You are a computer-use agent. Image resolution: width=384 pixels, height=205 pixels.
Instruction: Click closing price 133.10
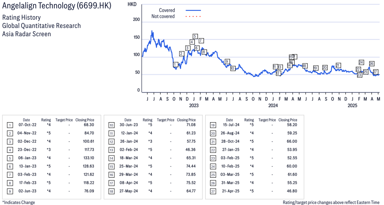[89, 158]
